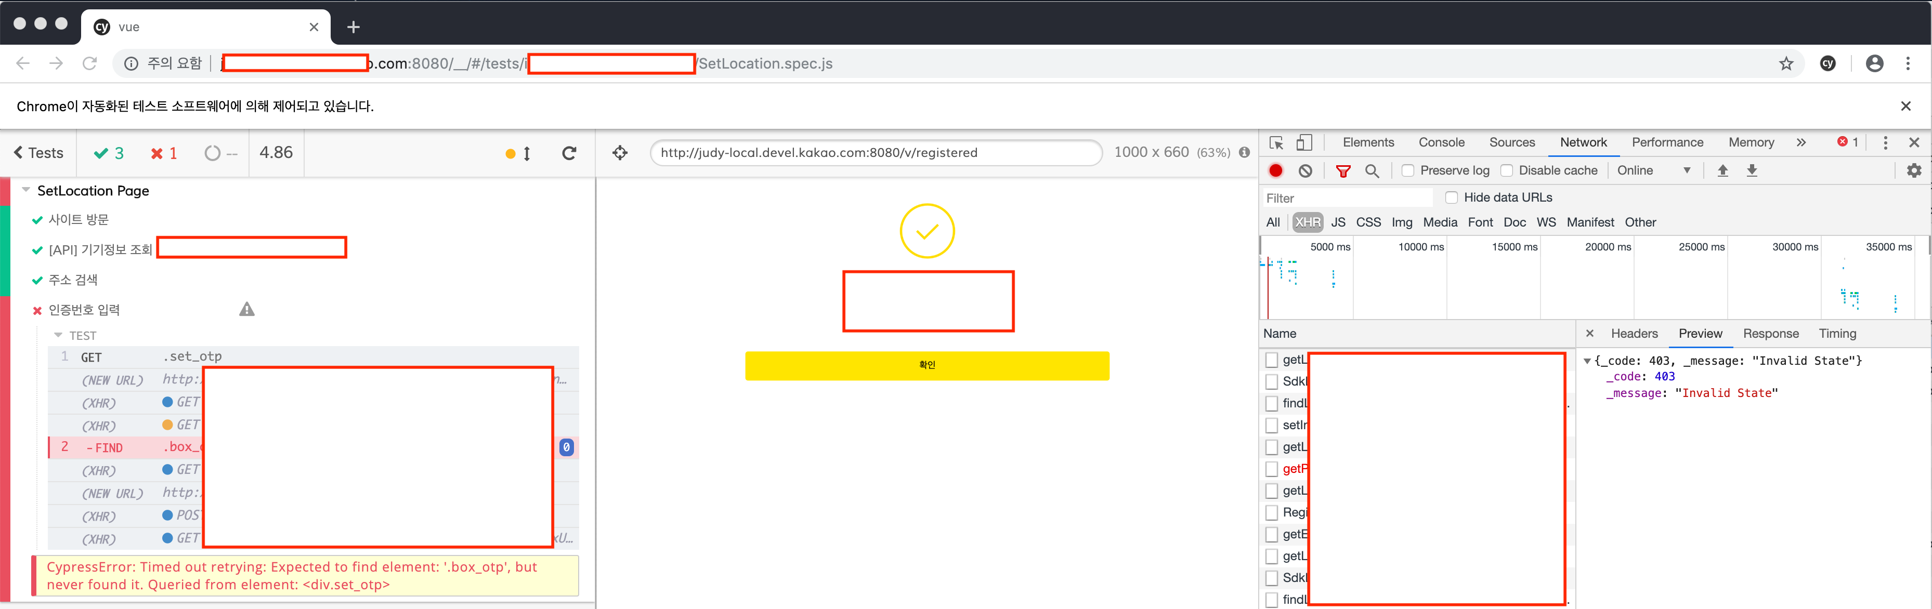The height and width of the screenshot is (609, 1932).
Task: Open the Cypress selector playground crosshair
Action: point(620,153)
